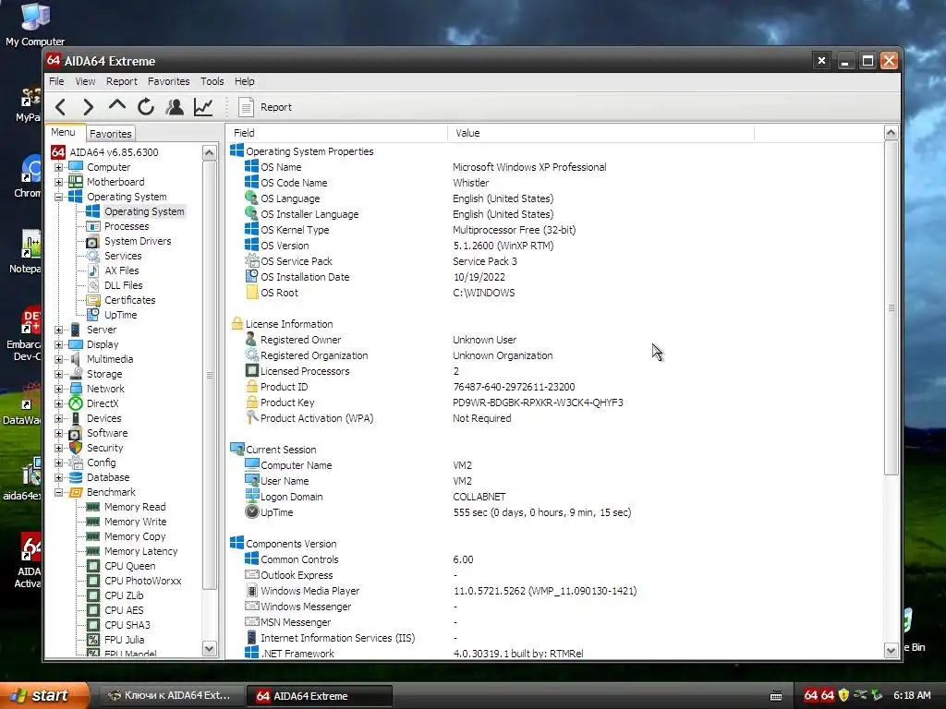Click the taskbar clock showing 6:18 AM

[912, 695]
